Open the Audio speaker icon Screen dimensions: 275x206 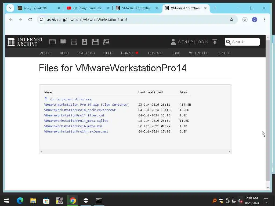point(85,42)
